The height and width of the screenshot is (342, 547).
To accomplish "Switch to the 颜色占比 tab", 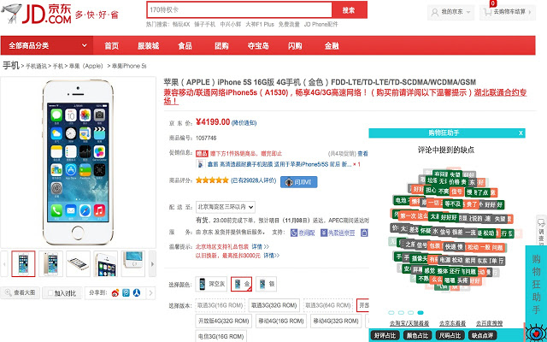I will 418,335.
